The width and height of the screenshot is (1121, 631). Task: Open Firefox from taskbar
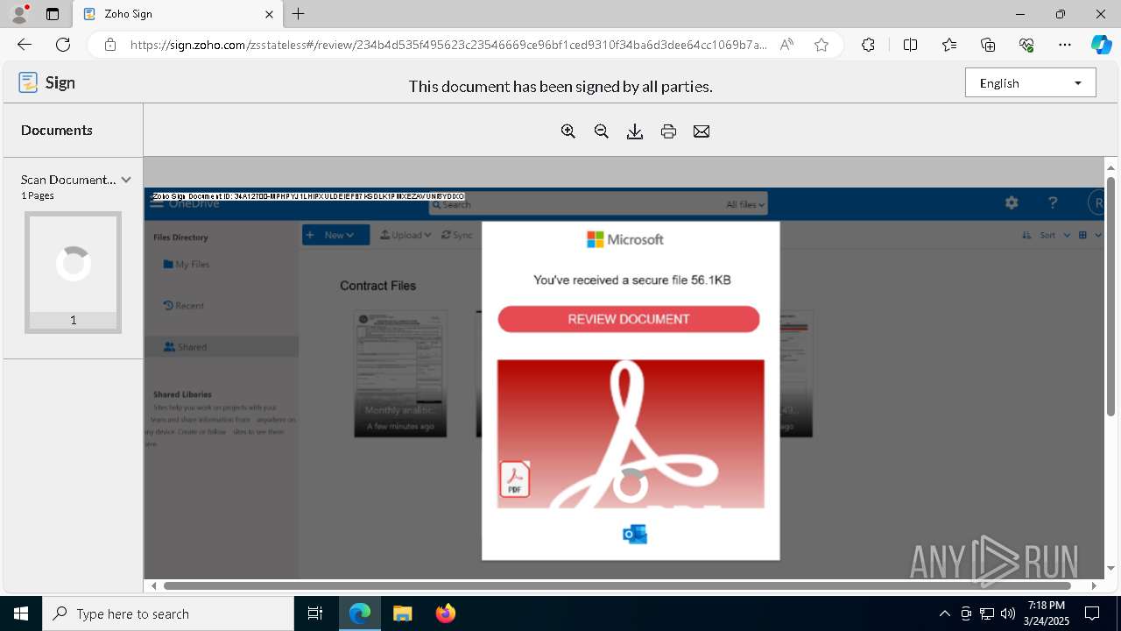coord(446,613)
